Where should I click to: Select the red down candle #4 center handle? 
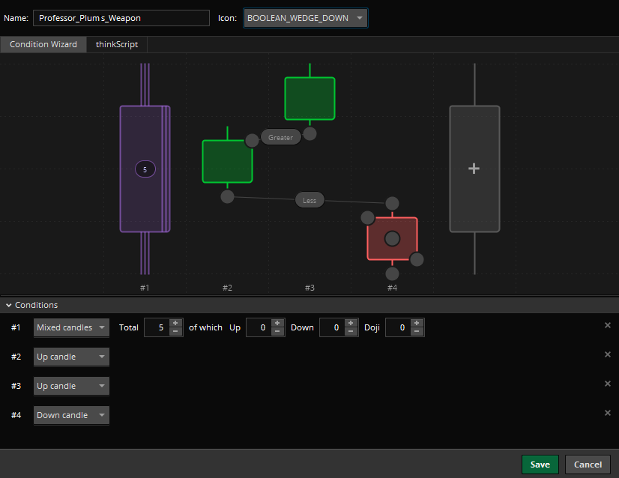[x=392, y=238]
